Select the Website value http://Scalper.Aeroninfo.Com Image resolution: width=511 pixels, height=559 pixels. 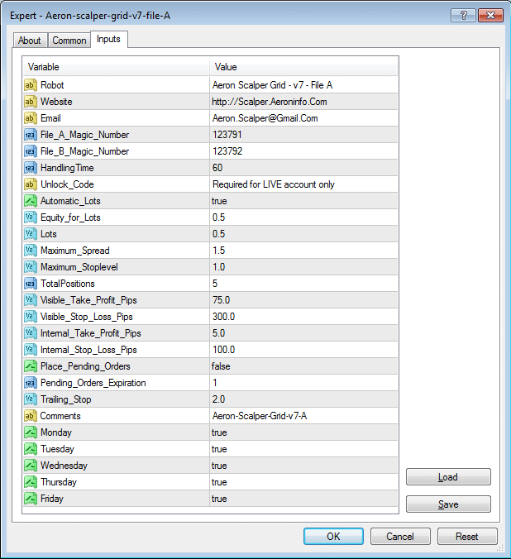[270, 102]
